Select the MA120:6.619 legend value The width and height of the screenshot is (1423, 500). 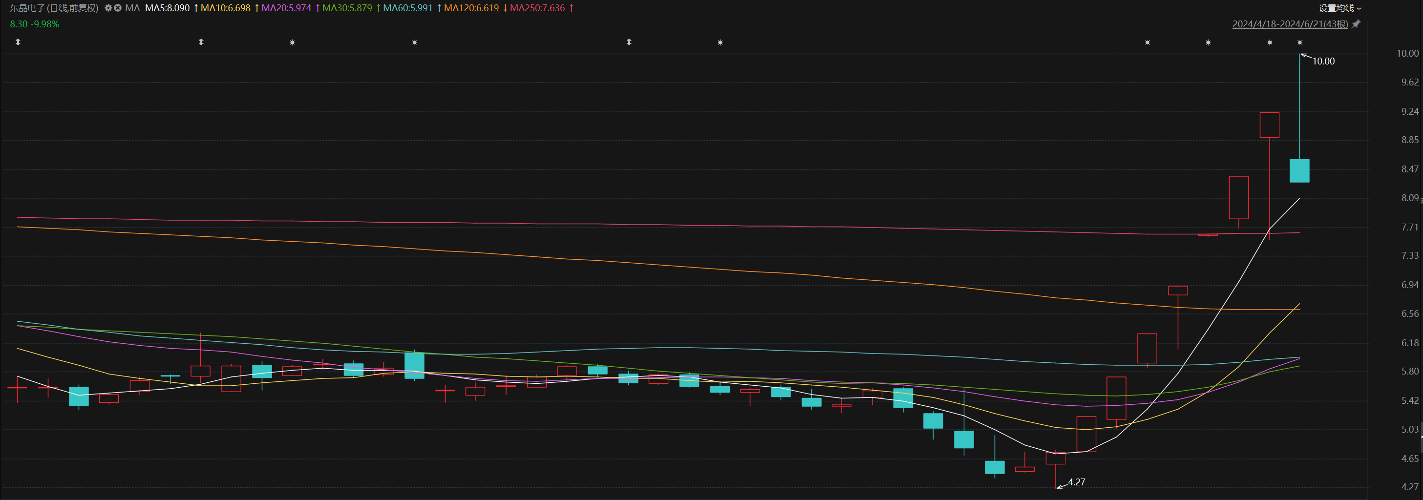click(x=471, y=8)
